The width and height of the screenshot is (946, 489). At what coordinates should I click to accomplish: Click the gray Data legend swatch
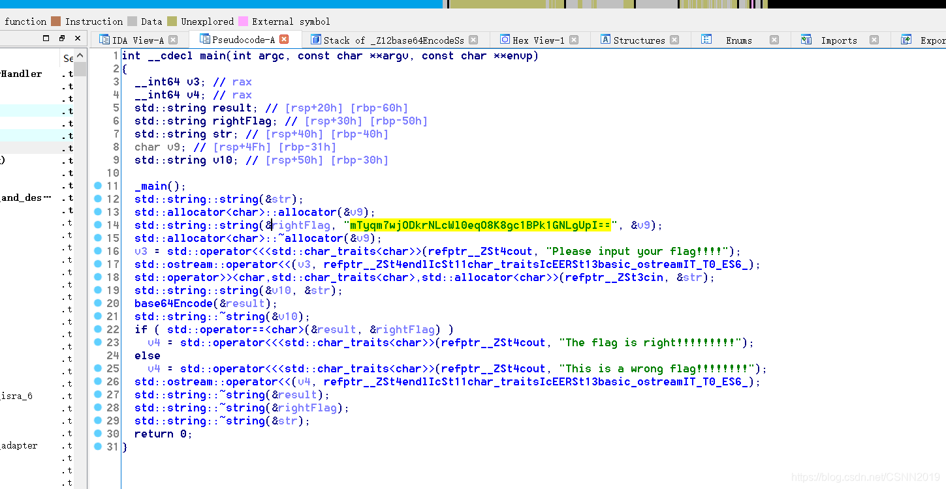(133, 22)
